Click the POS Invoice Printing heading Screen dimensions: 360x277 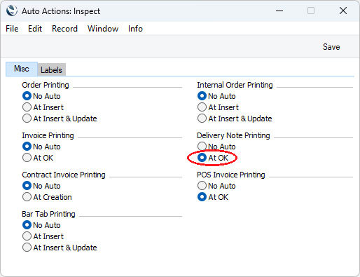pos(231,175)
